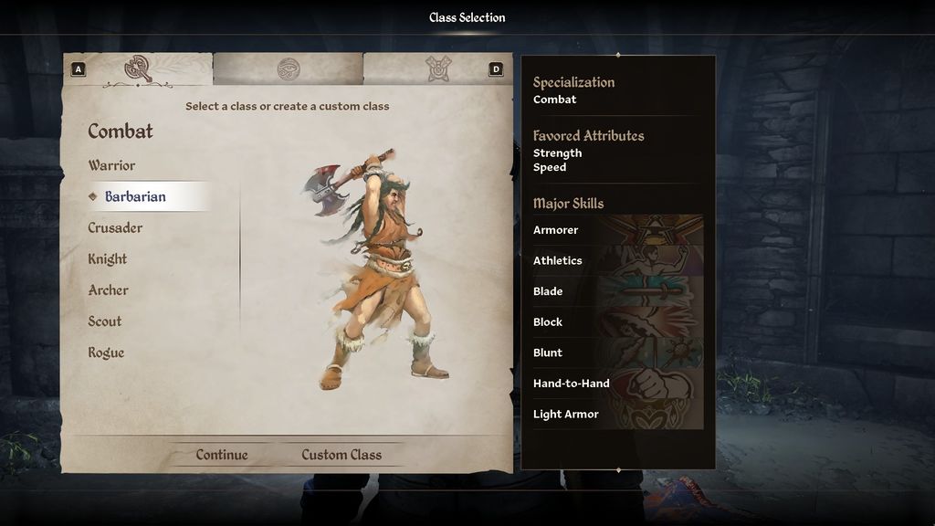Click the Light Armor skill row

[618, 414]
